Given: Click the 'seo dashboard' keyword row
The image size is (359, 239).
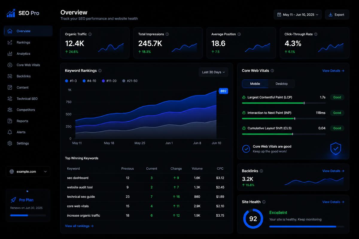Looking at the screenshot, I should tap(146, 178).
